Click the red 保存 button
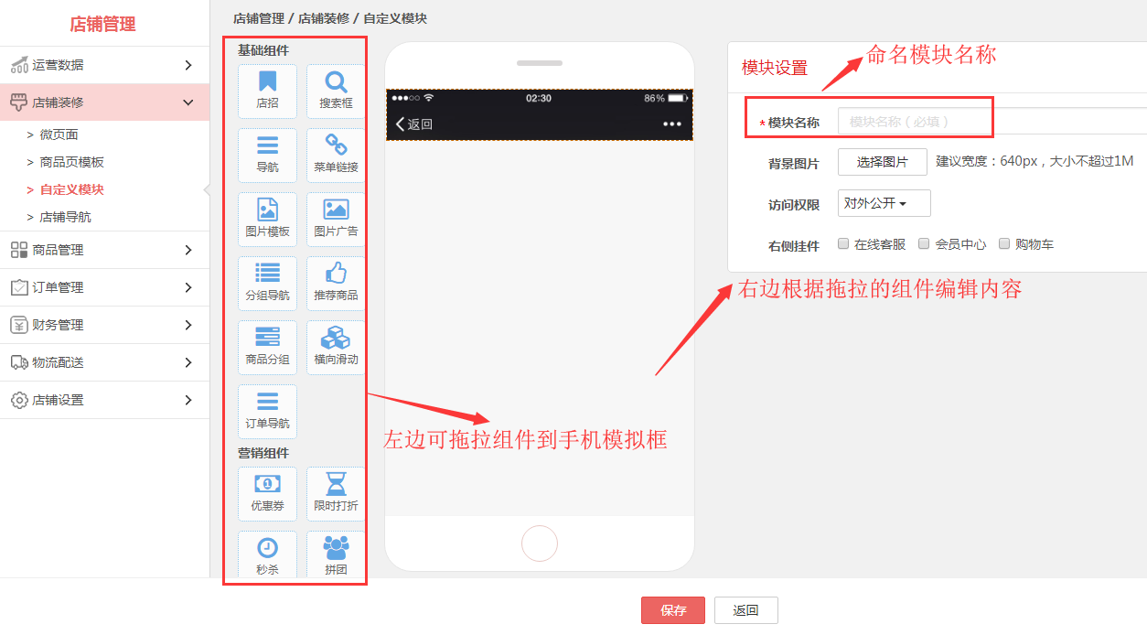The image size is (1147, 635). pos(672,610)
